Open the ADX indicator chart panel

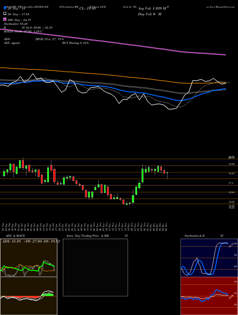[x=29, y=258]
